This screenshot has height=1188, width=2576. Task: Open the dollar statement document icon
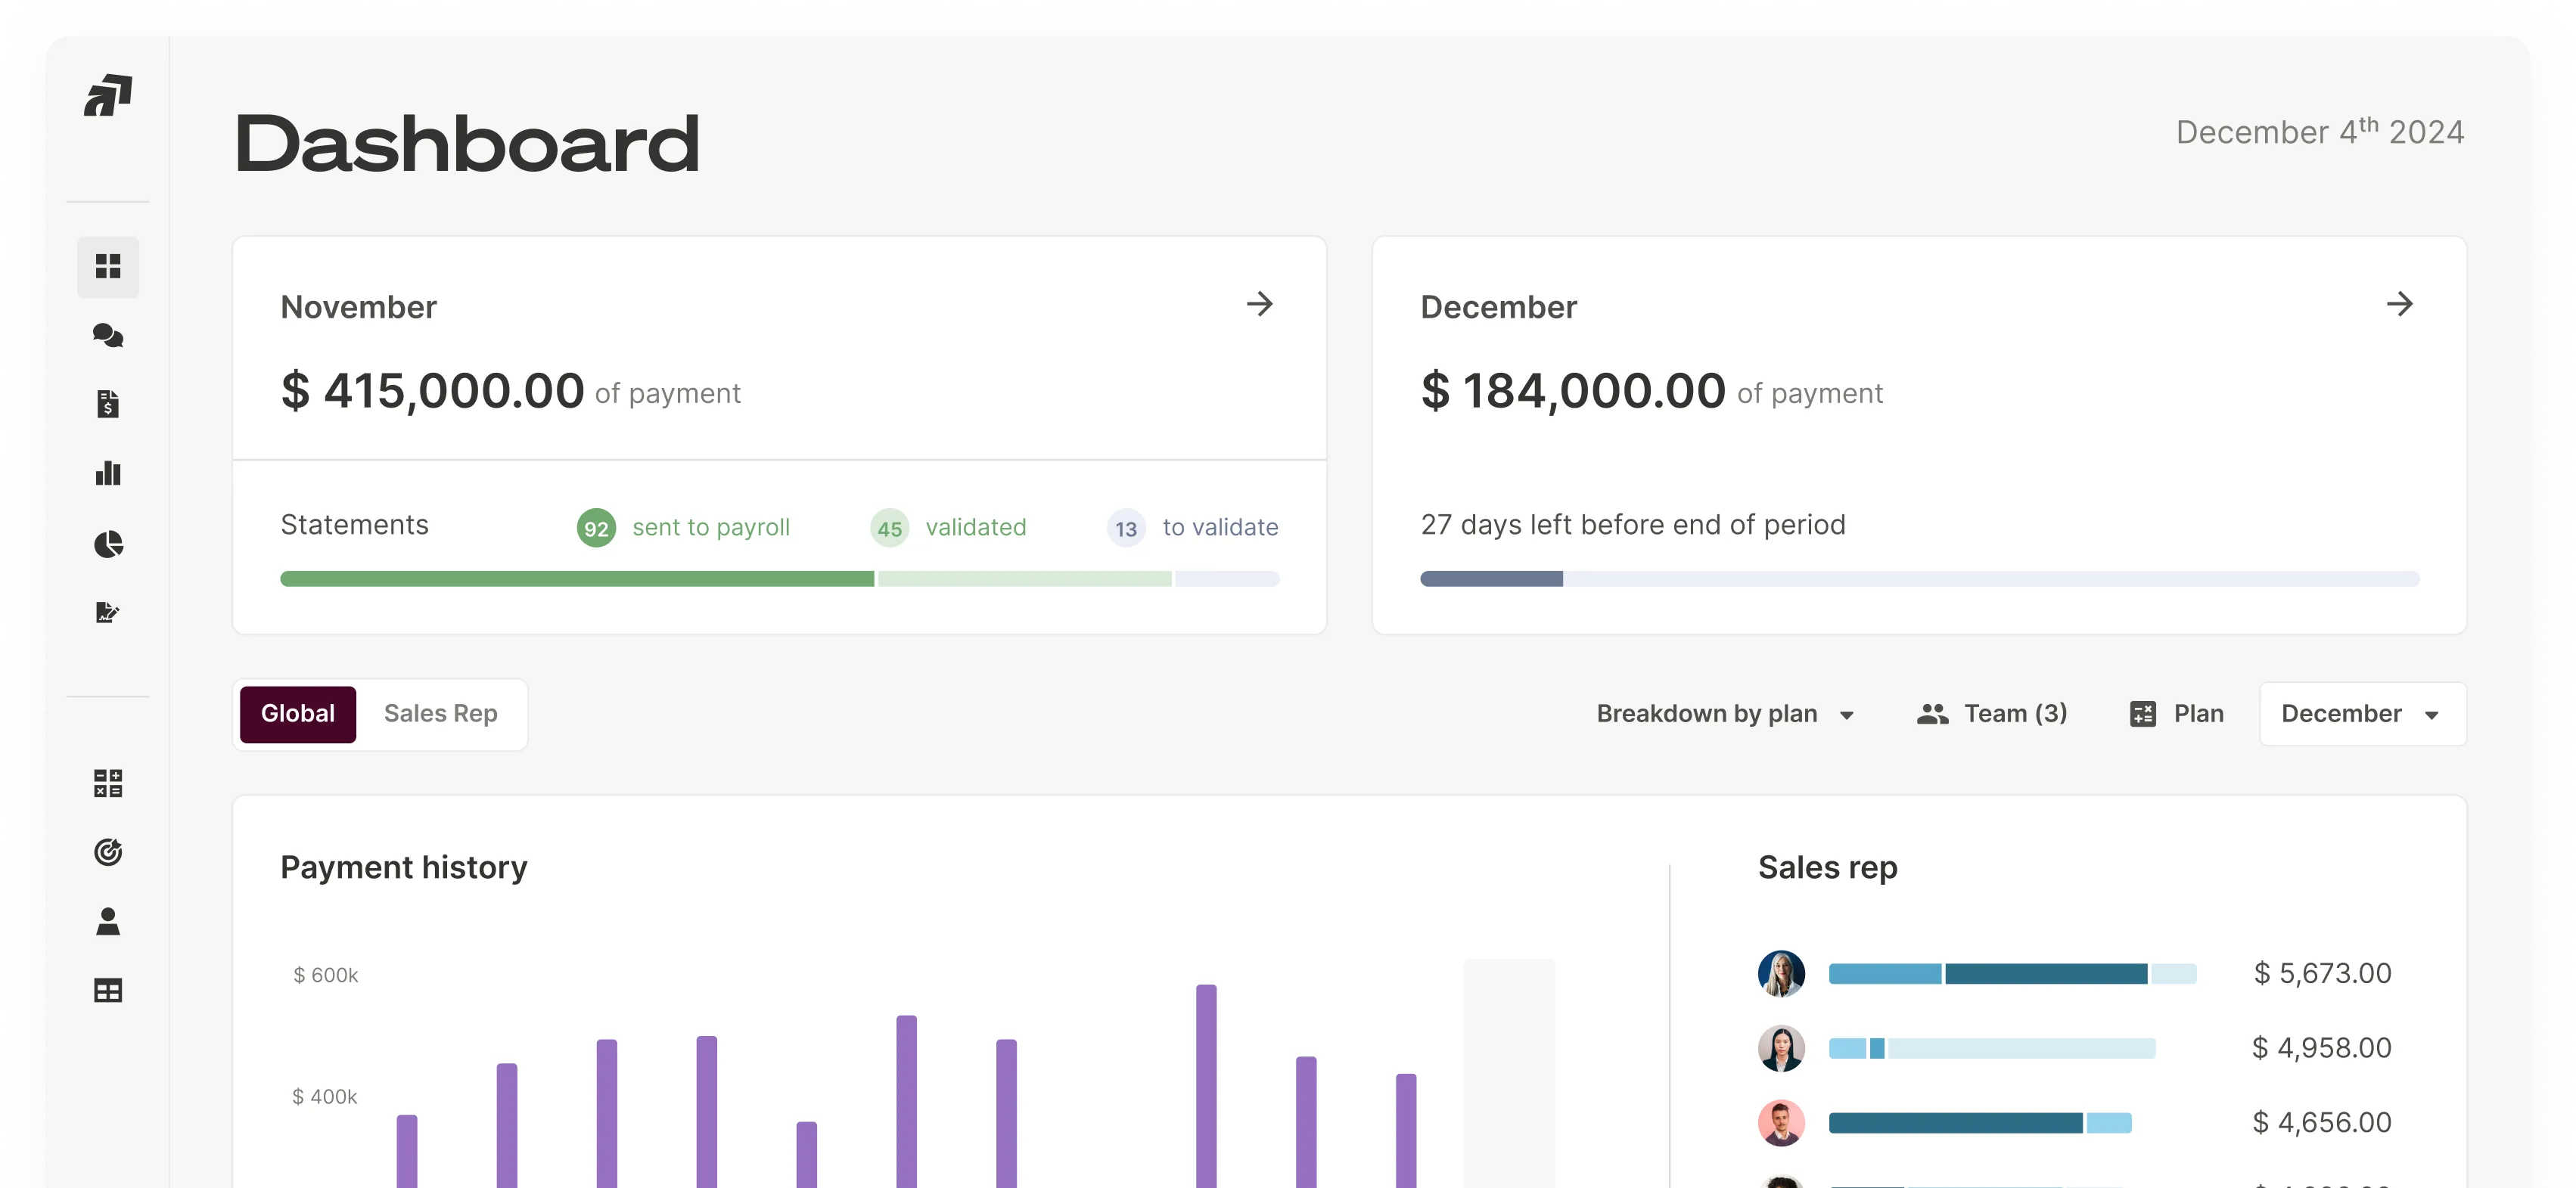[x=108, y=404]
